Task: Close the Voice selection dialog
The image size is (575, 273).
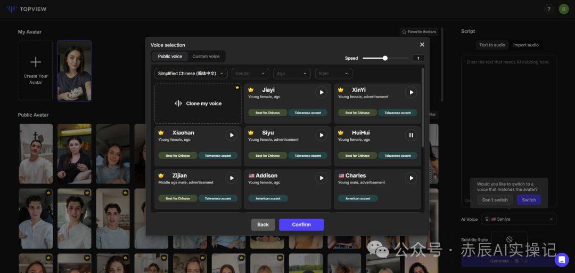Action: (422, 45)
